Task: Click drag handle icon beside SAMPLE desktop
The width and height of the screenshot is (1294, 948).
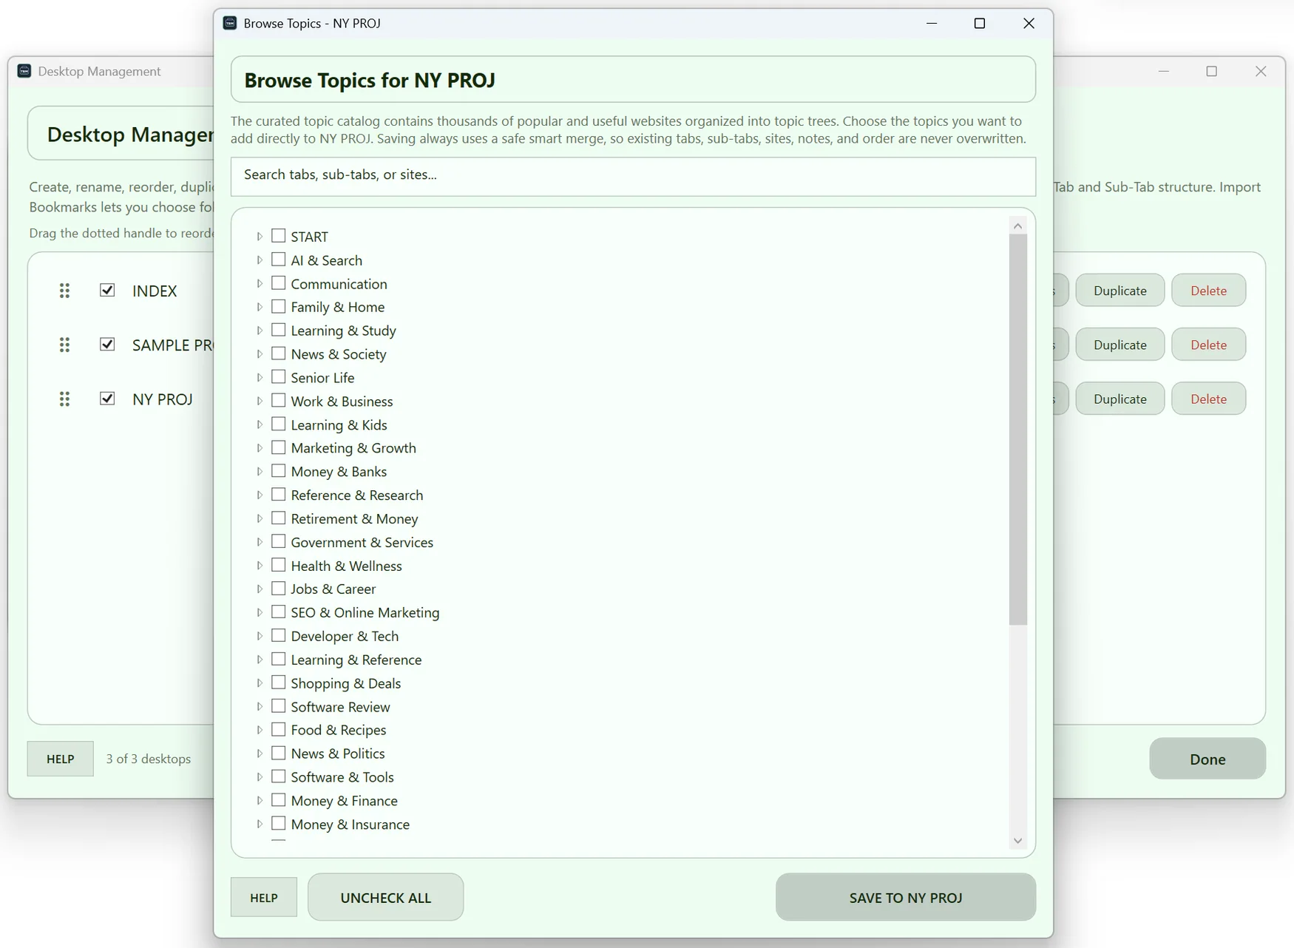Action: tap(64, 345)
